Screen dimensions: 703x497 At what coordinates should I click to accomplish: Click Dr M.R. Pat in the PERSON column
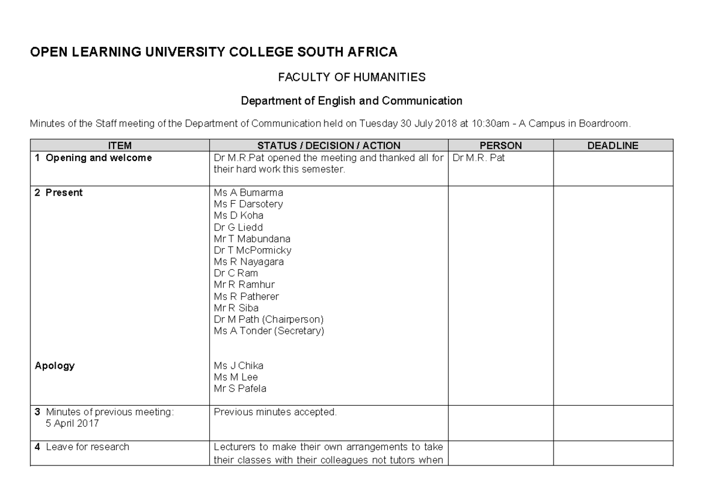pyautogui.click(x=479, y=158)
